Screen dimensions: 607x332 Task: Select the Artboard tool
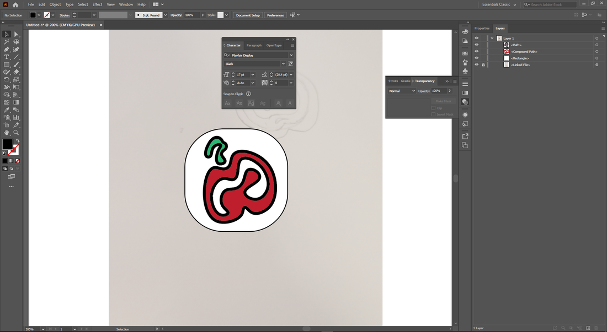(x=7, y=125)
